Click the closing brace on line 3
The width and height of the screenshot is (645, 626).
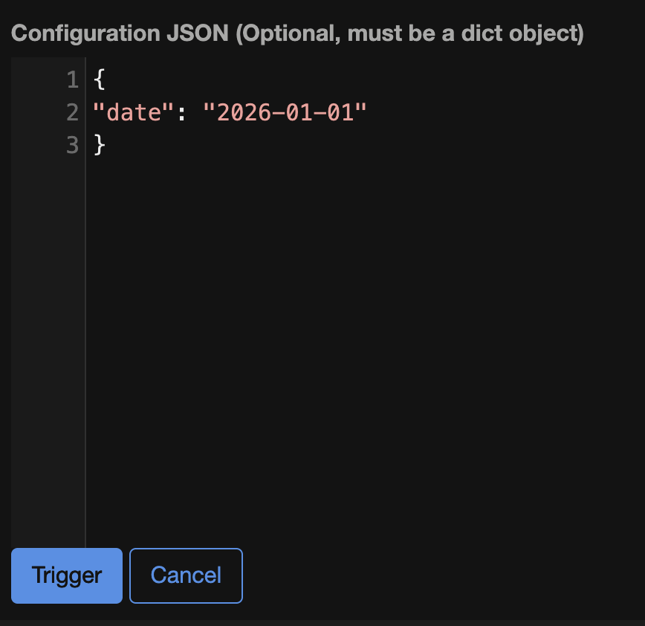point(98,145)
